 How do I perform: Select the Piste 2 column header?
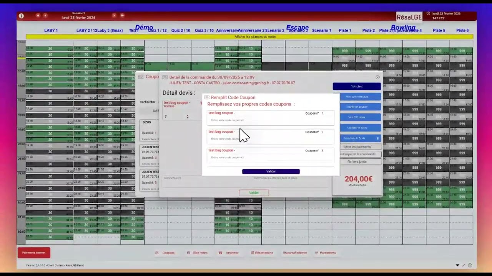click(x=368, y=30)
